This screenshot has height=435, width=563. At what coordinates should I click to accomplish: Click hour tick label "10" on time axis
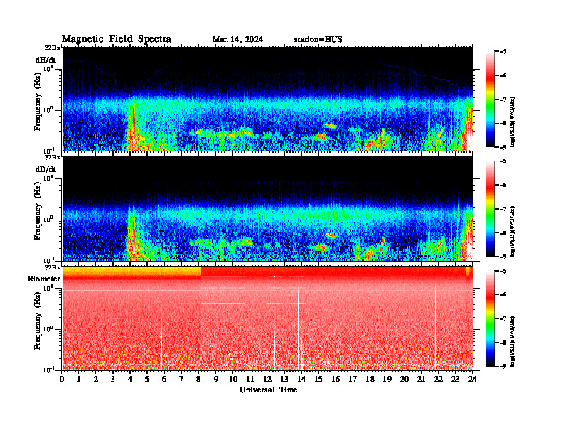[x=233, y=379]
